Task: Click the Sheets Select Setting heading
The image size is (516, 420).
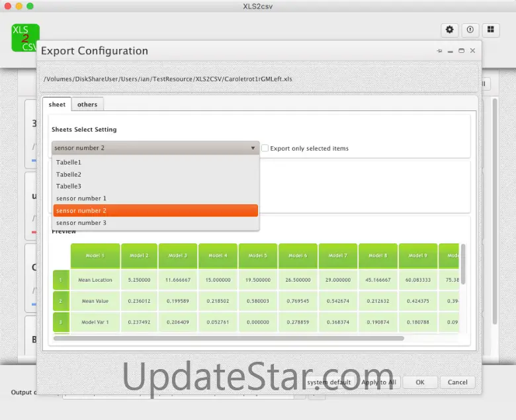Action: [x=84, y=129]
